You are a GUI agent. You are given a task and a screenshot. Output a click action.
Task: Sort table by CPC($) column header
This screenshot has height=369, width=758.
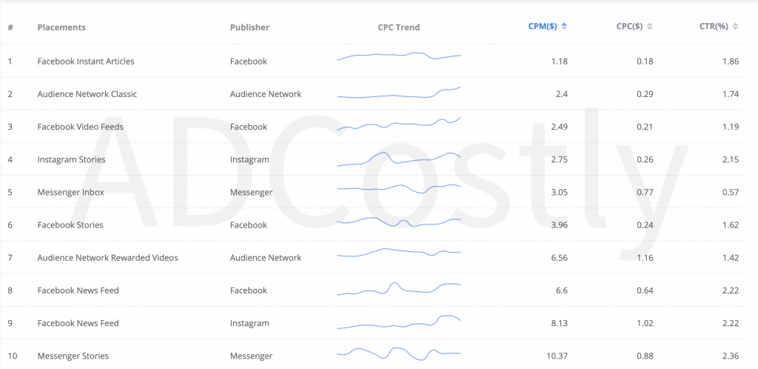pos(628,27)
